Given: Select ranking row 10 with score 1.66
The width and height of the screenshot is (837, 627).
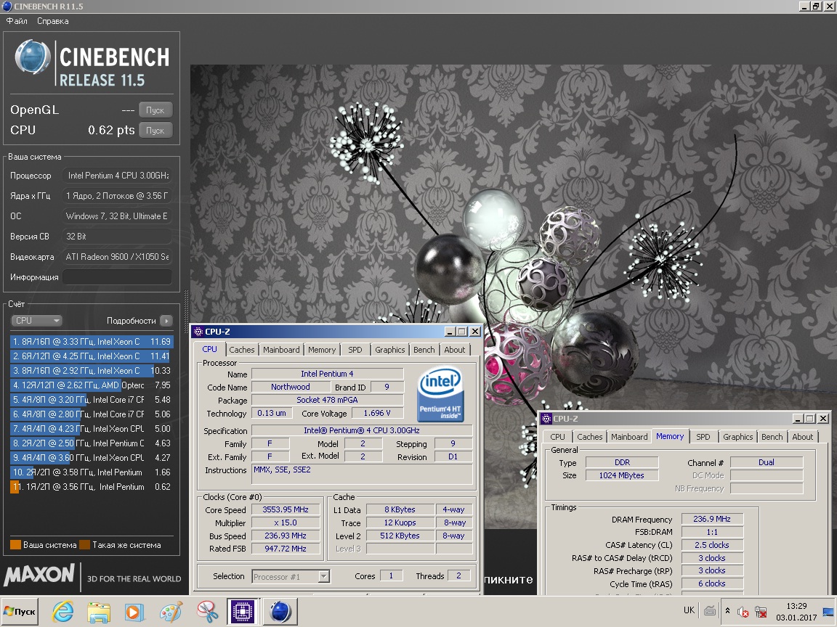Looking at the screenshot, I should (x=92, y=472).
